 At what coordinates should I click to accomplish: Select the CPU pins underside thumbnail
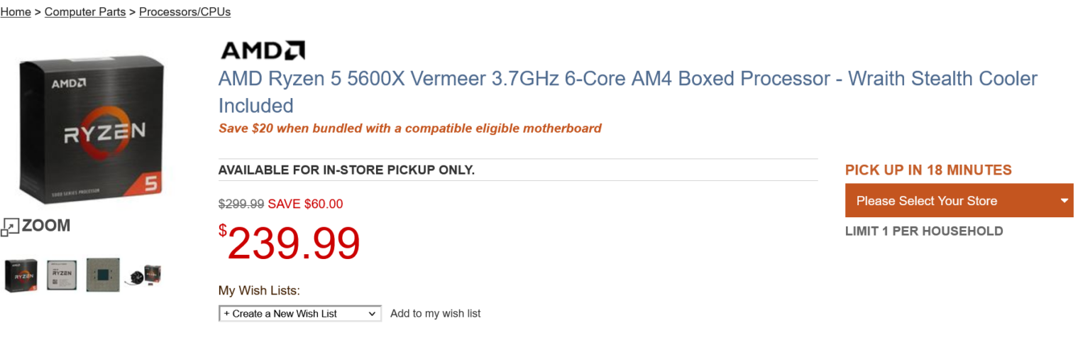click(103, 275)
